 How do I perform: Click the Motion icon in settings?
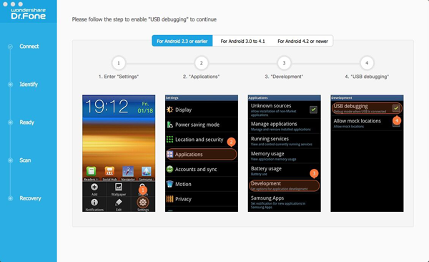tap(169, 184)
